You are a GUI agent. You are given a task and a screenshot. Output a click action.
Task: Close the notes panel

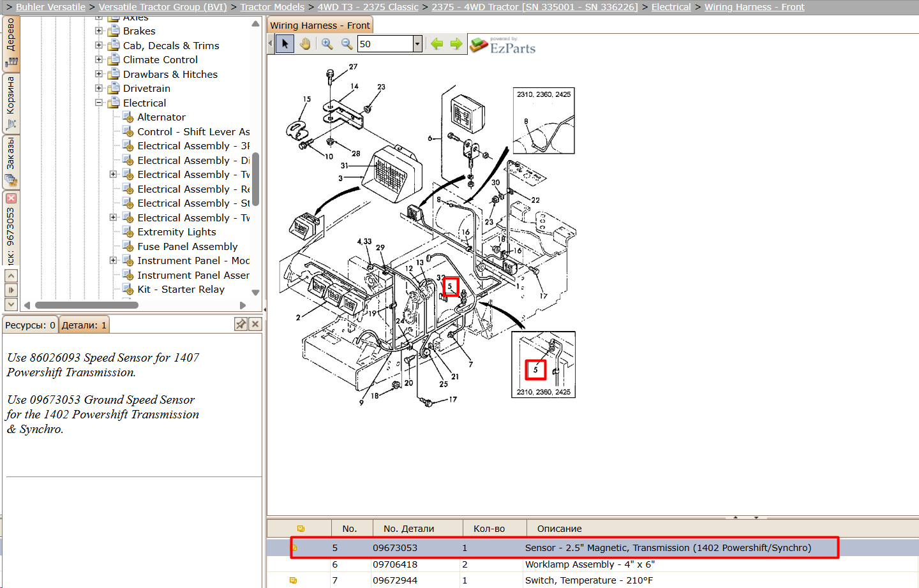coord(255,324)
